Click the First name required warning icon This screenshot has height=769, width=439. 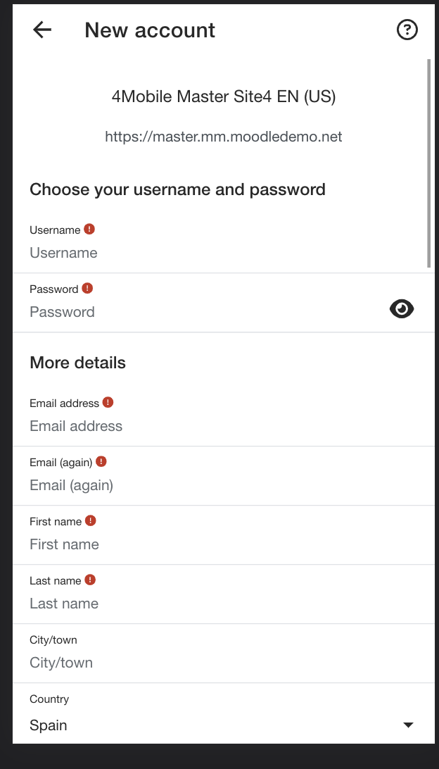(90, 521)
